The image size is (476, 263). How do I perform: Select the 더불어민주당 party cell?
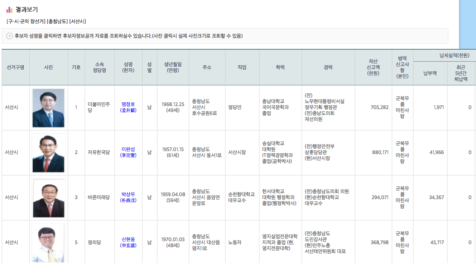click(99, 107)
